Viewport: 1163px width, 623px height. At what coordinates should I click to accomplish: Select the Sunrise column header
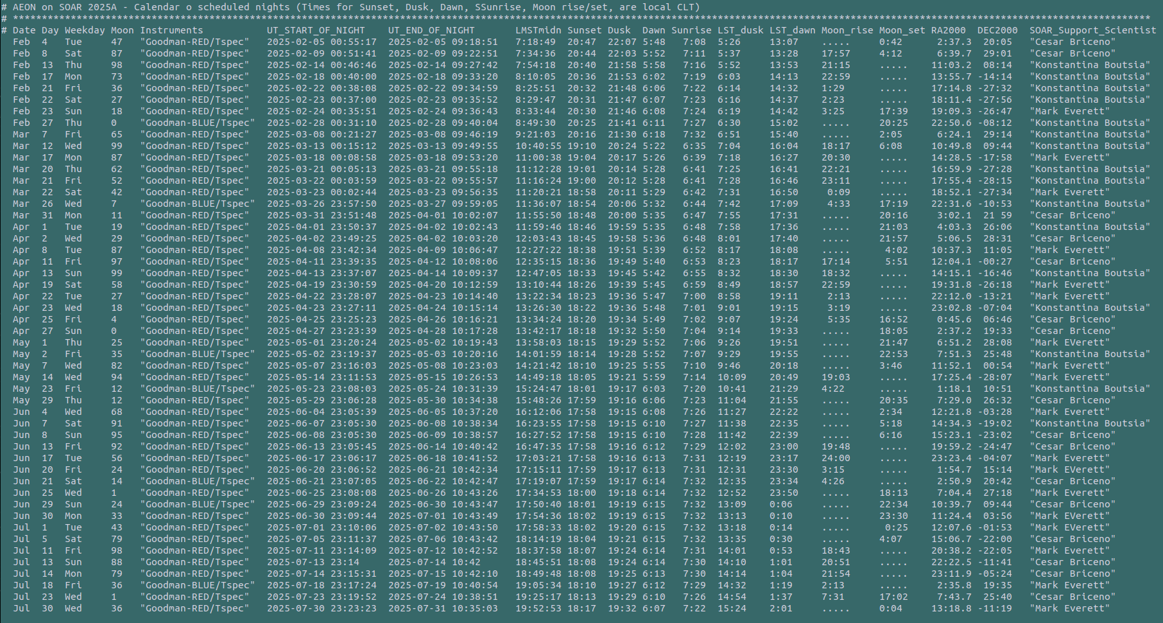(x=692, y=30)
